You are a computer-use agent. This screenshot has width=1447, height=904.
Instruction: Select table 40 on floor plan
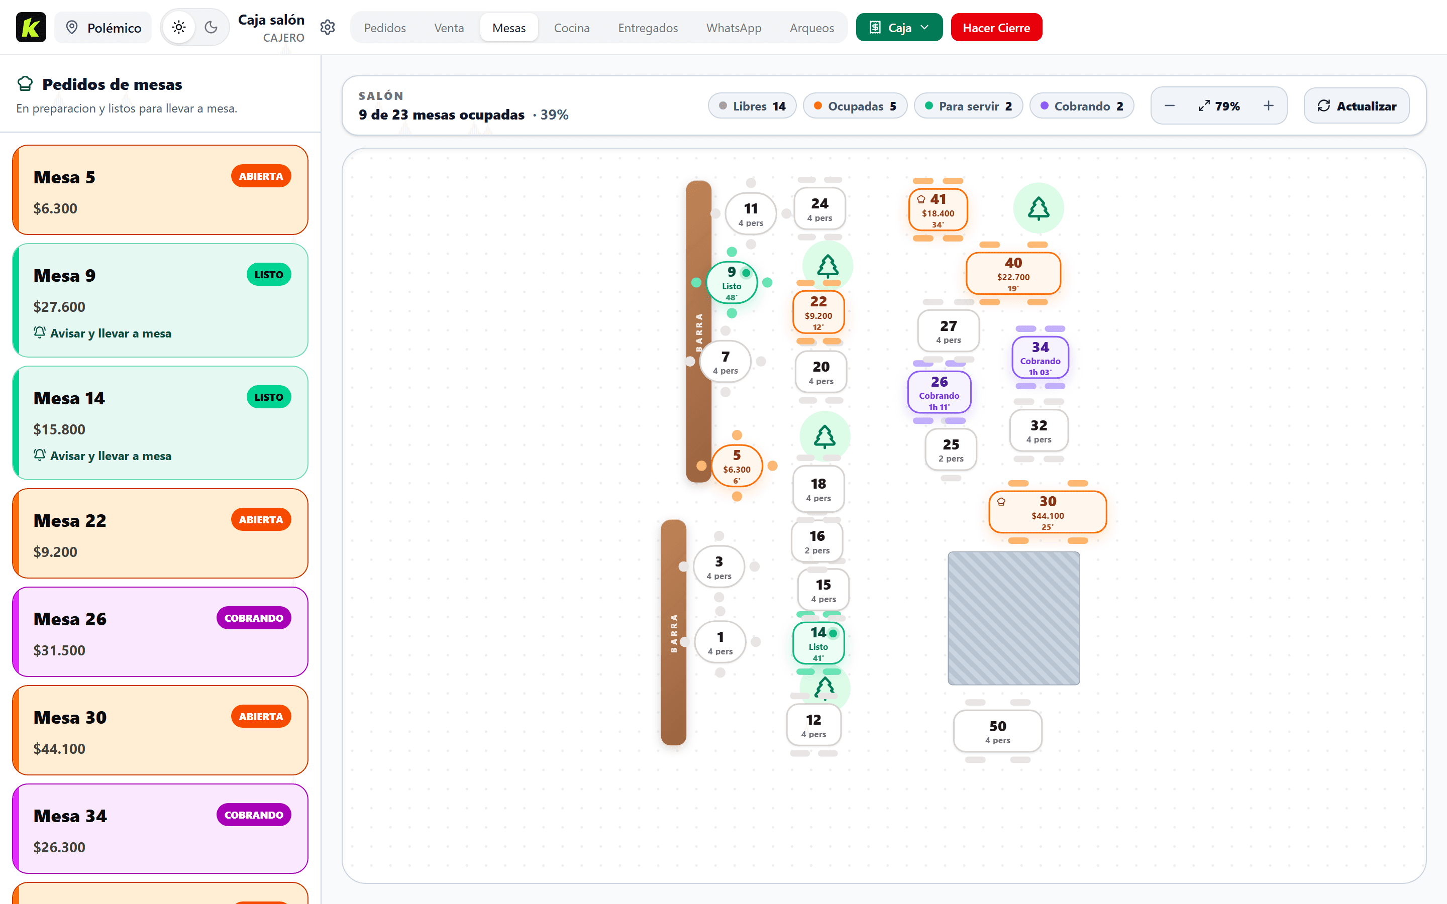pyautogui.click(x=1013, y=273)
